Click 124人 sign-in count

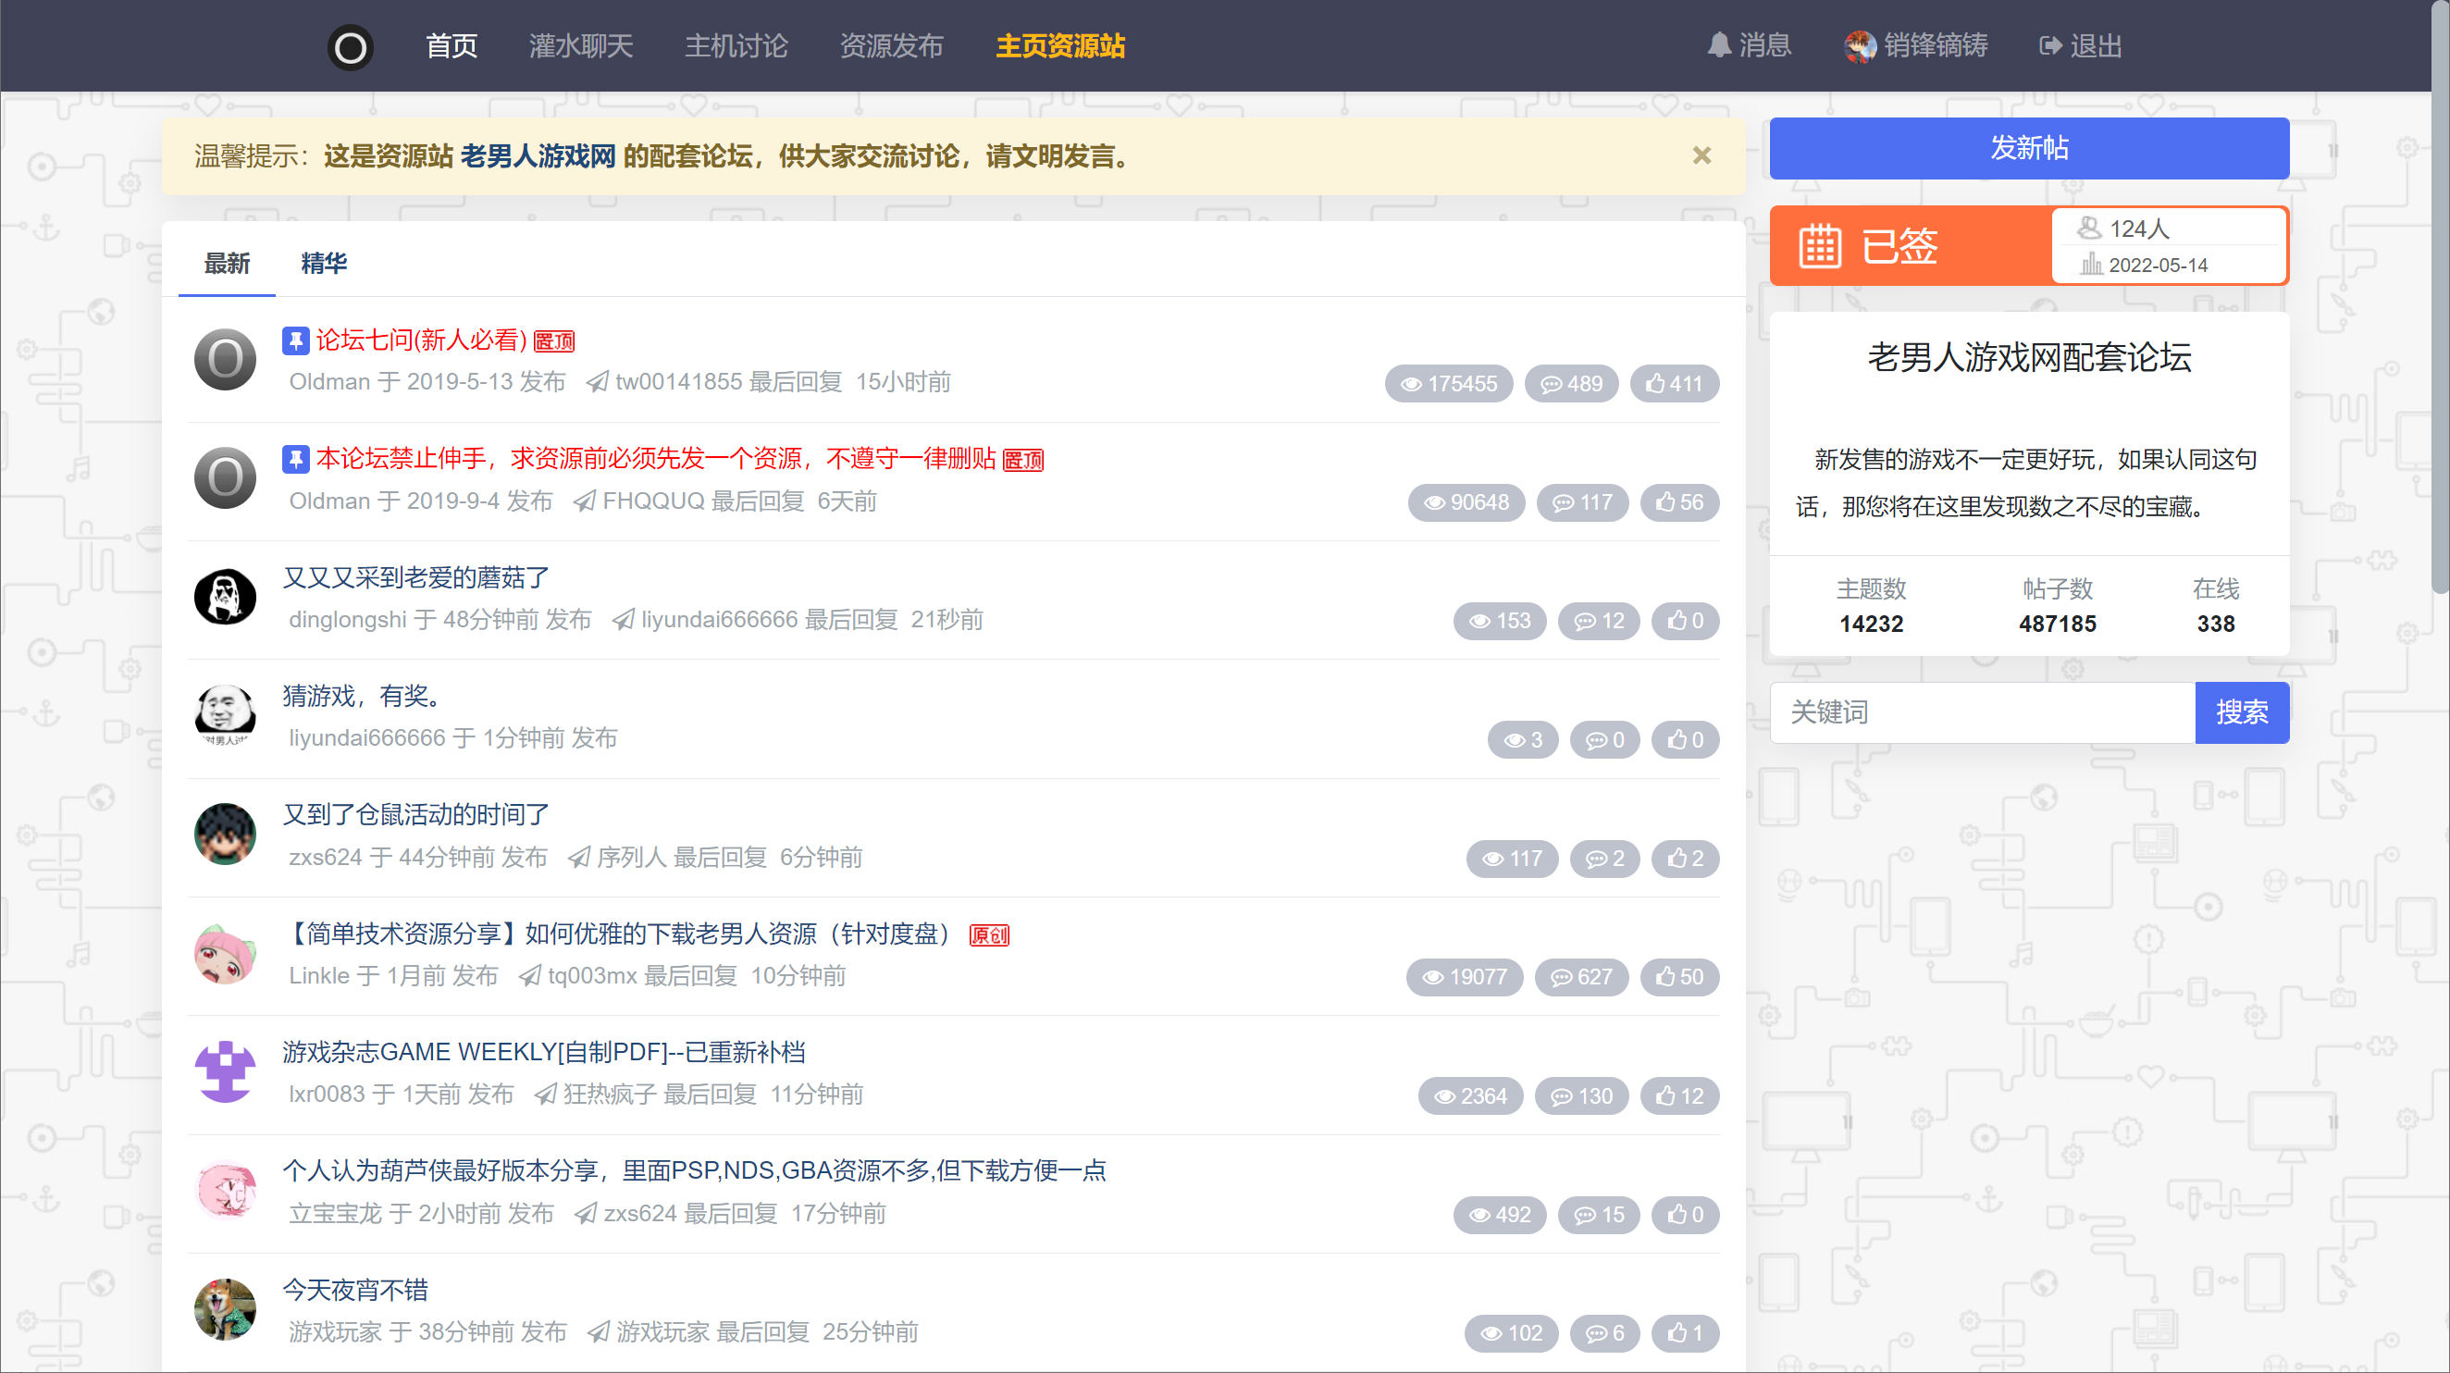click(2139, 229)
